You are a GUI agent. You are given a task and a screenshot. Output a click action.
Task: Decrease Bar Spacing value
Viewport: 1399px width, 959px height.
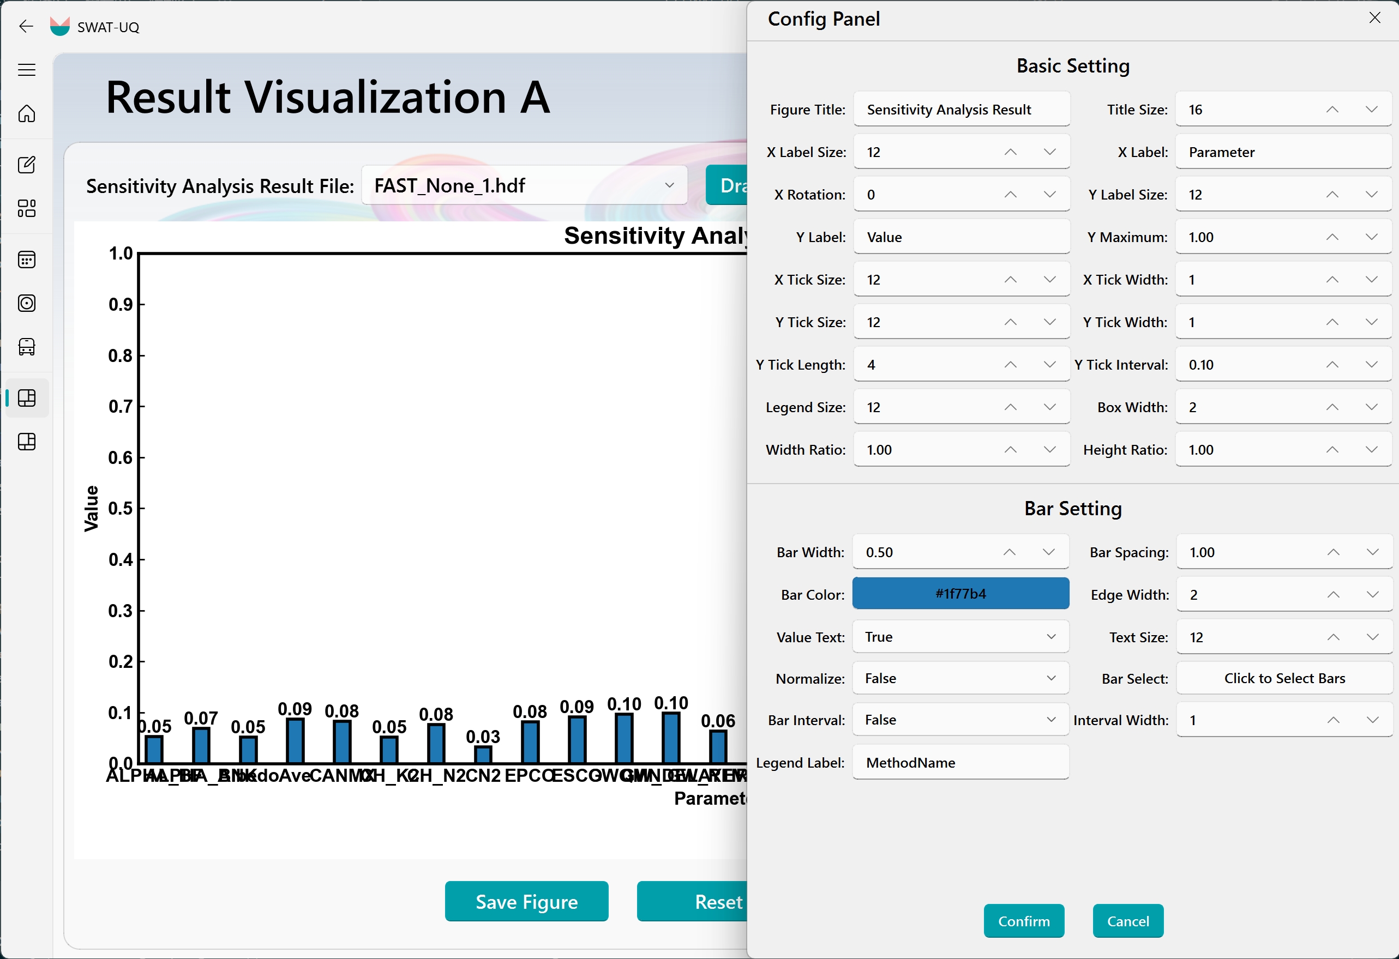(x=1372, y=552)
